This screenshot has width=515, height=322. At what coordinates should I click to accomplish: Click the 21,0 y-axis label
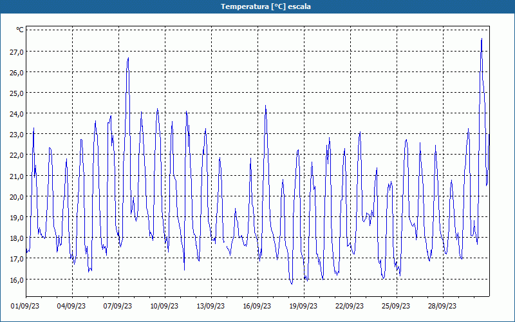click(17, 176)
